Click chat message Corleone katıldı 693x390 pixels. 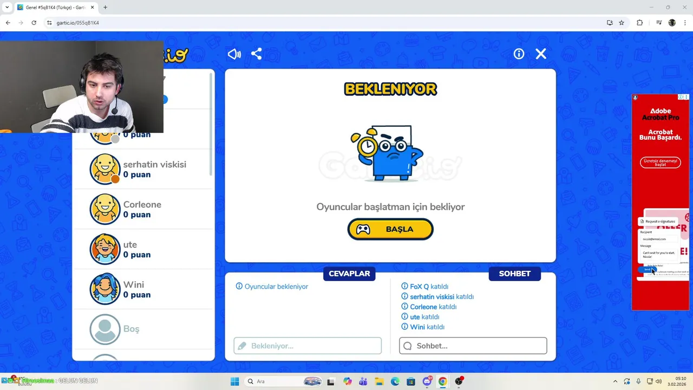click(x=429, y=307)
